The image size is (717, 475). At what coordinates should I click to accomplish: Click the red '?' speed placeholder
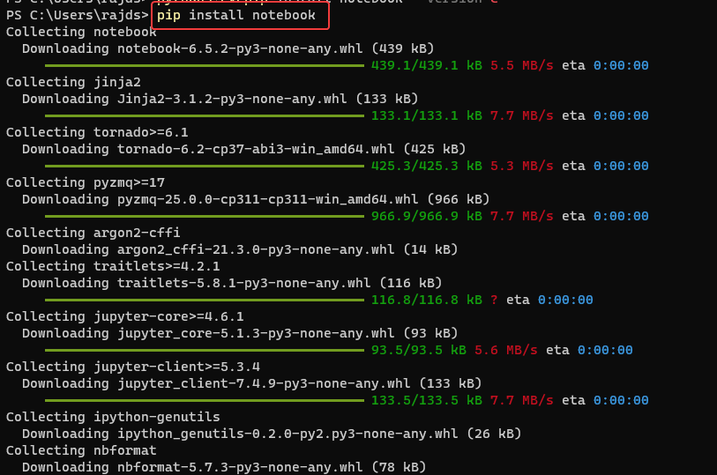(494, 301)
